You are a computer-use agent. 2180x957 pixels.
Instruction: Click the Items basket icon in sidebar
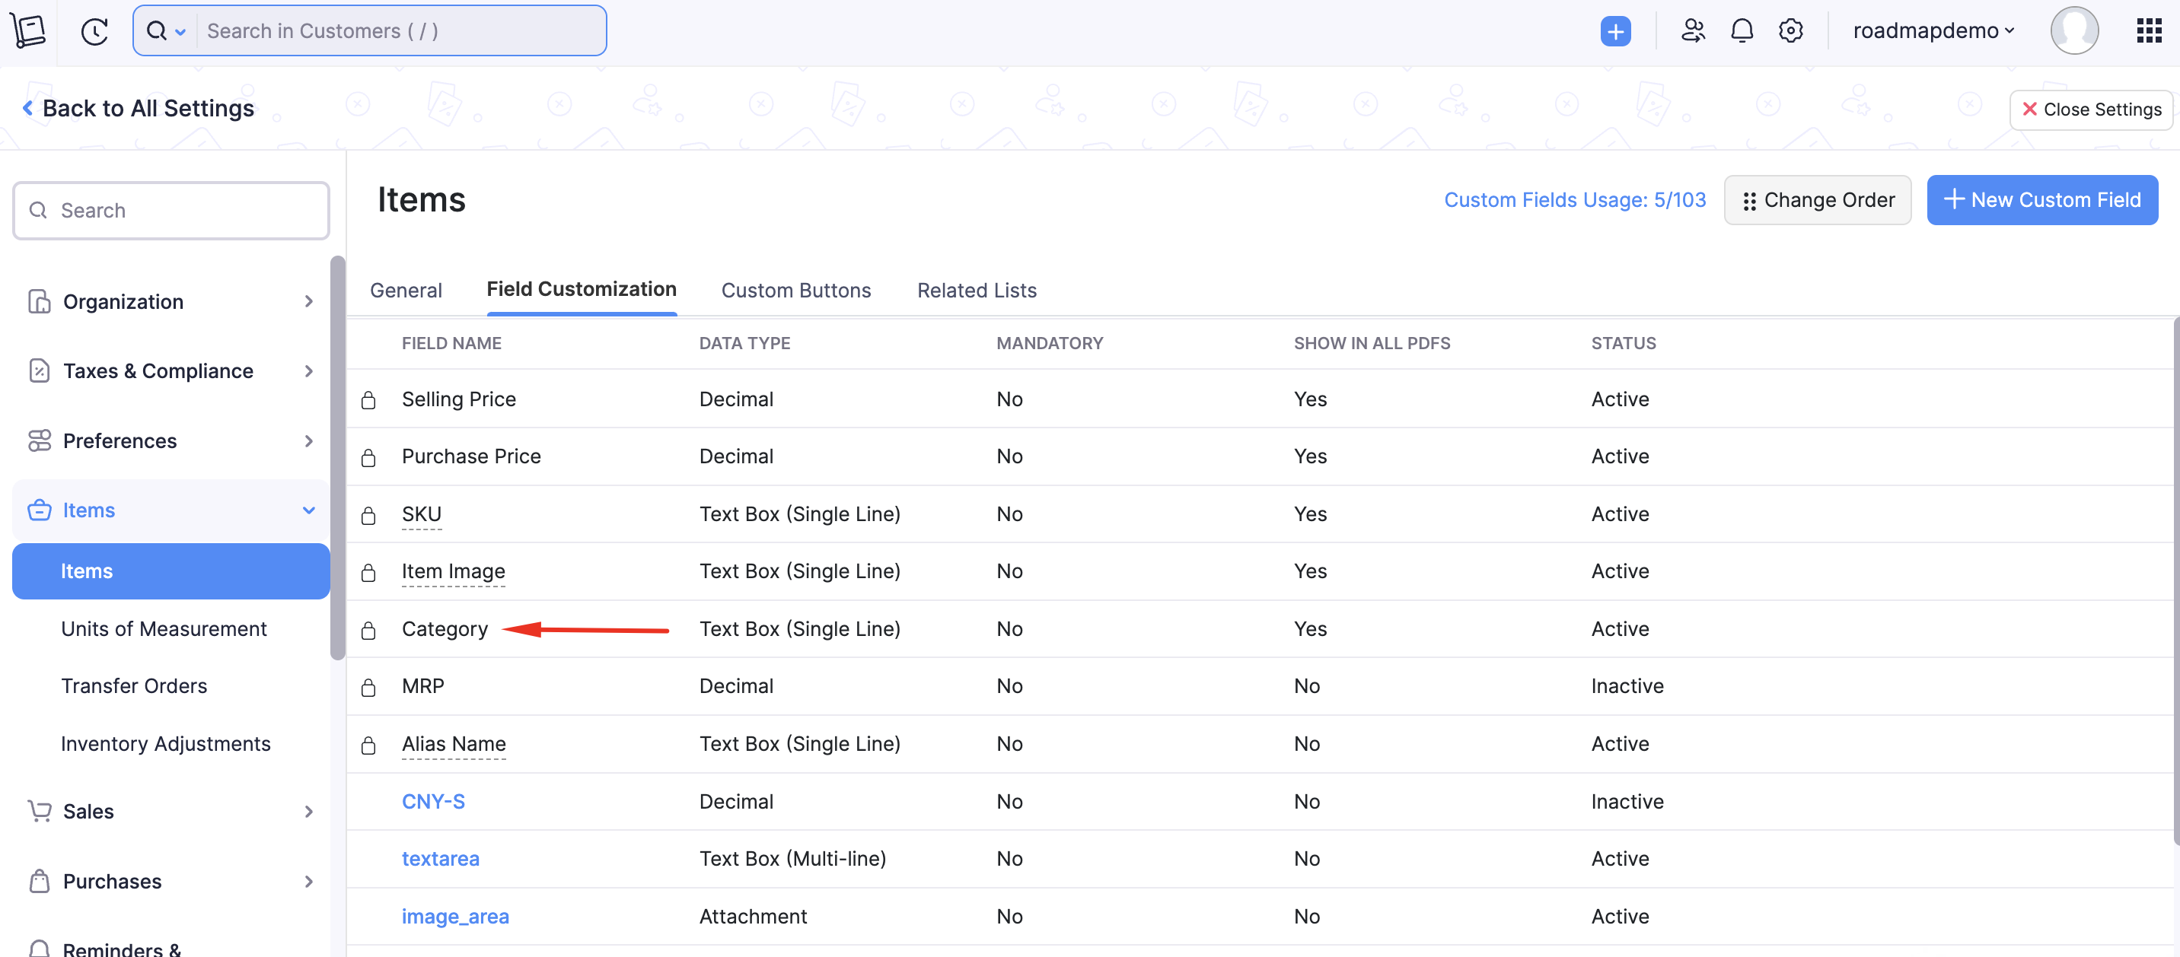point(39,510)
